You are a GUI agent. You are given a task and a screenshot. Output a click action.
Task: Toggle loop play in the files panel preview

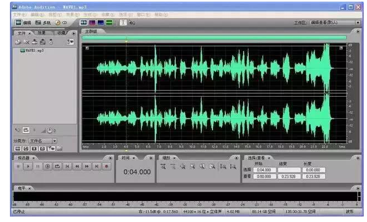pos(26,130)
